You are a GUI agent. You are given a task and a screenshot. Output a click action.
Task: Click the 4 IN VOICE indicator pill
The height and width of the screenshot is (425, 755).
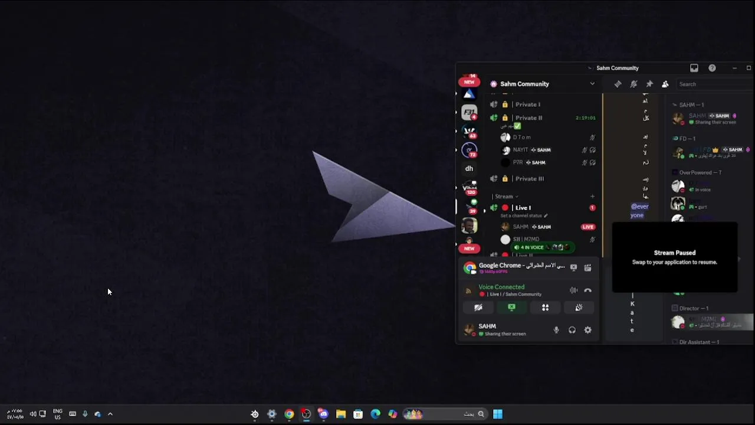[543, 247]
